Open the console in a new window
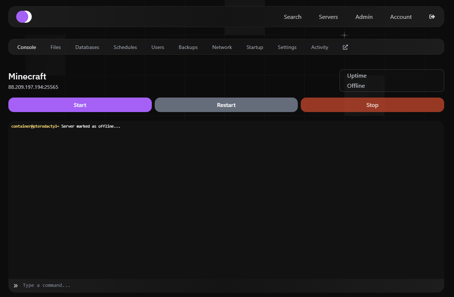This screenshot has height=297, width=454. 345,47
